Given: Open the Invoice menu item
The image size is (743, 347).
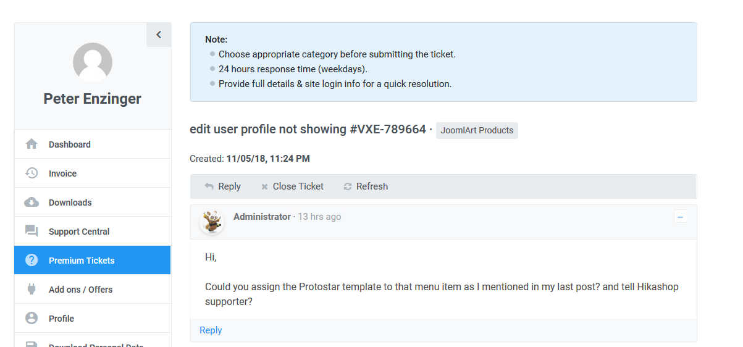Looking at the screenshot, I should point(62,173).
